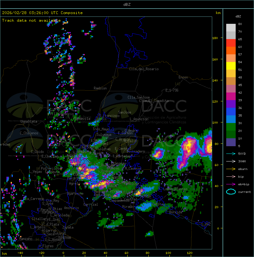Viewport: 254px width, 257px height.
Task: Click the 'current' legend label
Action: click(x=245, y=192)
